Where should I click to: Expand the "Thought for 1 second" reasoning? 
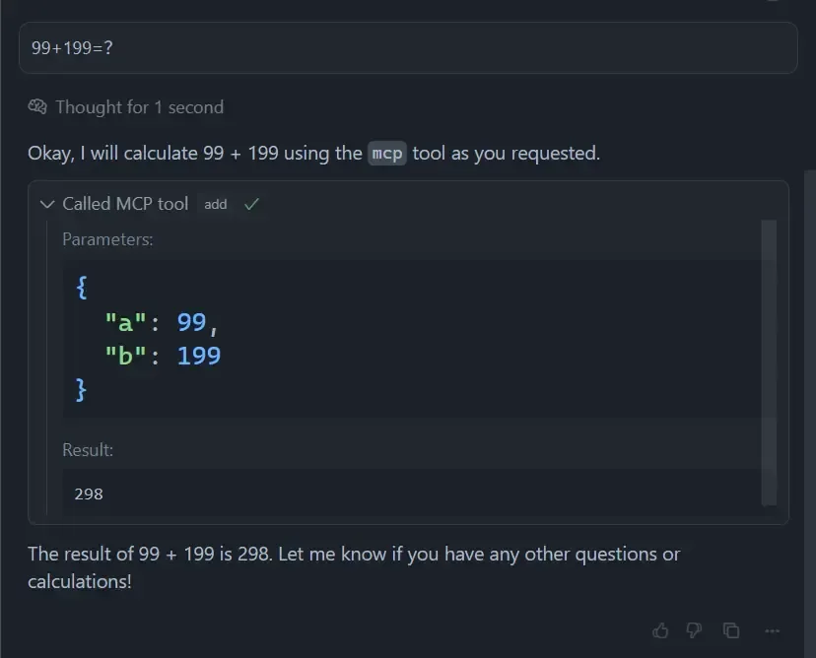(139, 106)
